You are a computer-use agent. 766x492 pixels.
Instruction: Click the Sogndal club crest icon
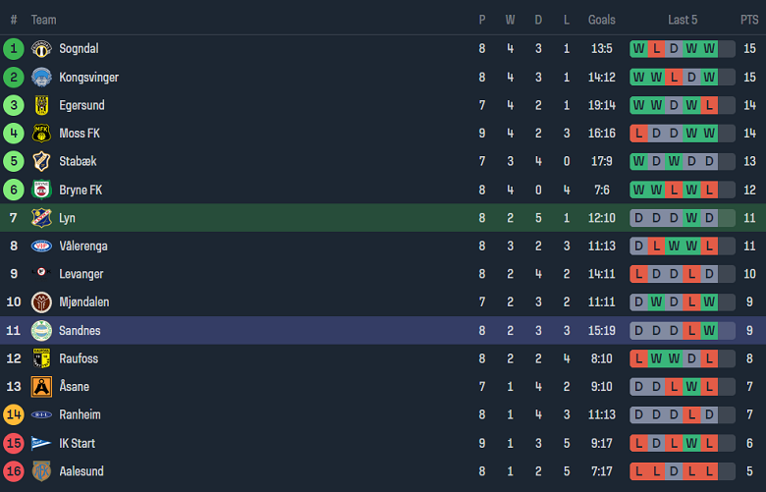41,49
